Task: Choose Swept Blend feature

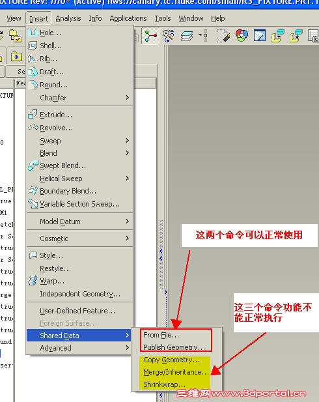Action: point(80,165)
